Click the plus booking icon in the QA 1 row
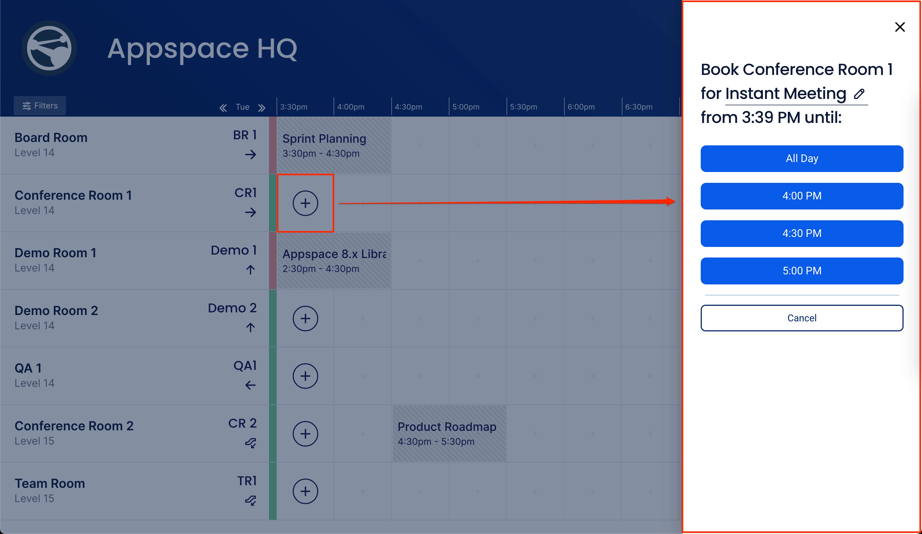This screenshot has height=534, width=922. coord(305,376)
